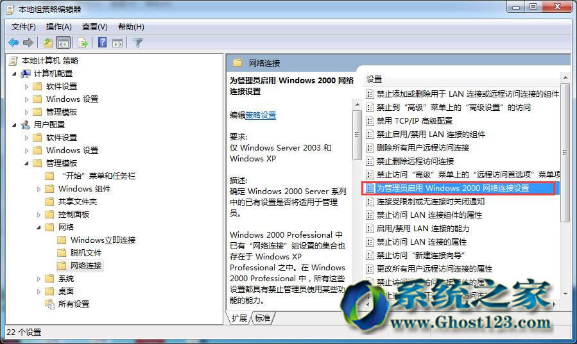Switch to the 标准 tab

click(x=263, y=318)
